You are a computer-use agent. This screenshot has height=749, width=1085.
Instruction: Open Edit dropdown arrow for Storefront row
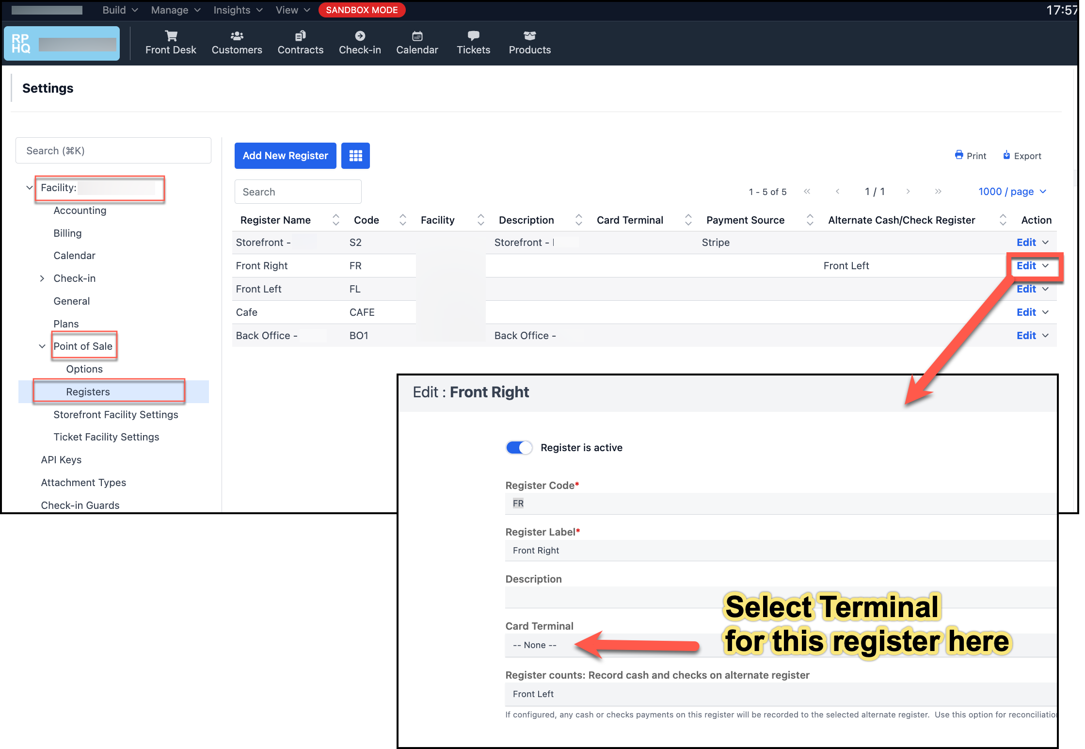pyautogui.click(x=1046, y=243)
